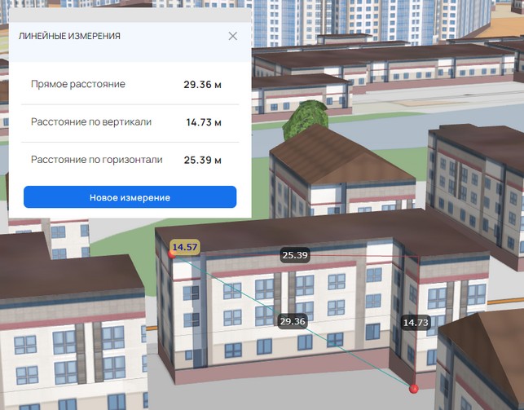The image size is (524, 410).
Task: Click the 25.39 horizontal distance label in scene
Action: [x=294, y=255]
